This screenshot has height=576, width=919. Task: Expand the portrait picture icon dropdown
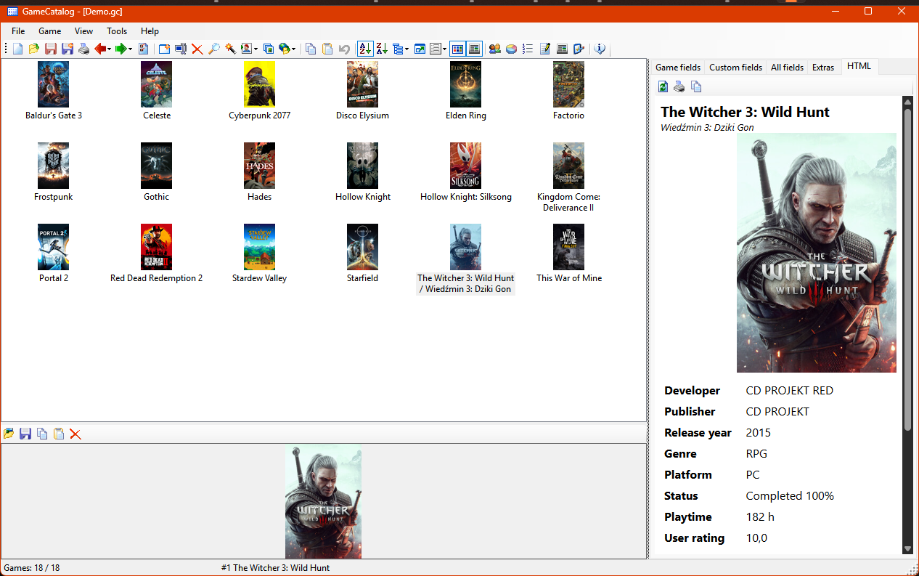(x=256, y=49)
